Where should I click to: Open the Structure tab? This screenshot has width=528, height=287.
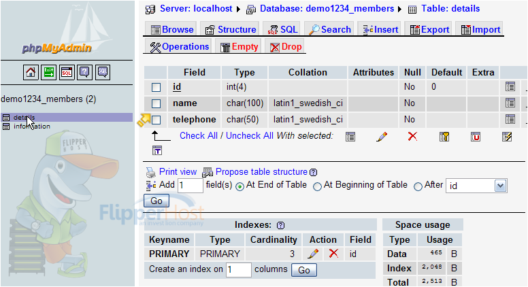(231, 30)
